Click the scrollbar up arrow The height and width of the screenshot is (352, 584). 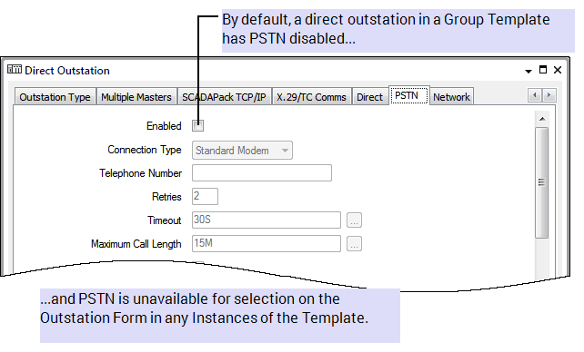(542, 119)
